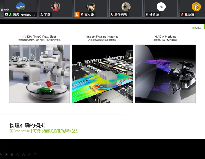This screenshot has height=159, width=205.
Task: Click the Import Physics Instance circuit board image
Action: click(102, 74)
